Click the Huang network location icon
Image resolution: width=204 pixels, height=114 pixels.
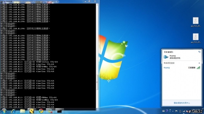pos(166,57)
